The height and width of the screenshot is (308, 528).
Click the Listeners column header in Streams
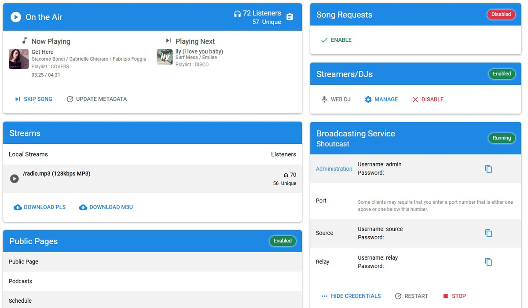tap(283, 154)
